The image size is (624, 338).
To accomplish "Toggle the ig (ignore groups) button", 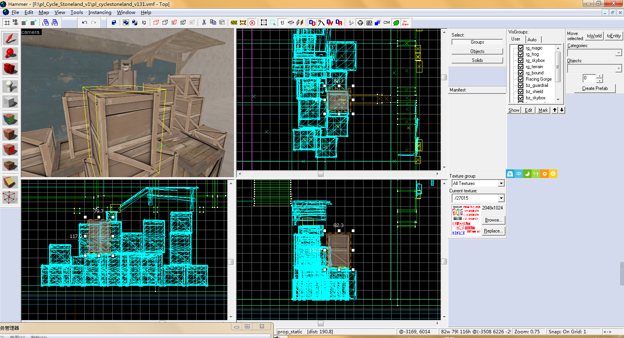I will (x=144, y=23).
